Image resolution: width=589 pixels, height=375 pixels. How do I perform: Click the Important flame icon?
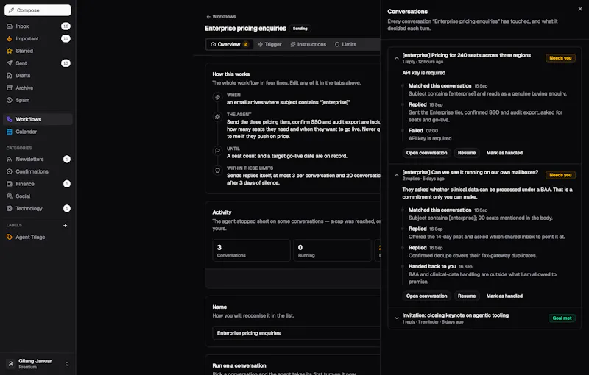10,39
